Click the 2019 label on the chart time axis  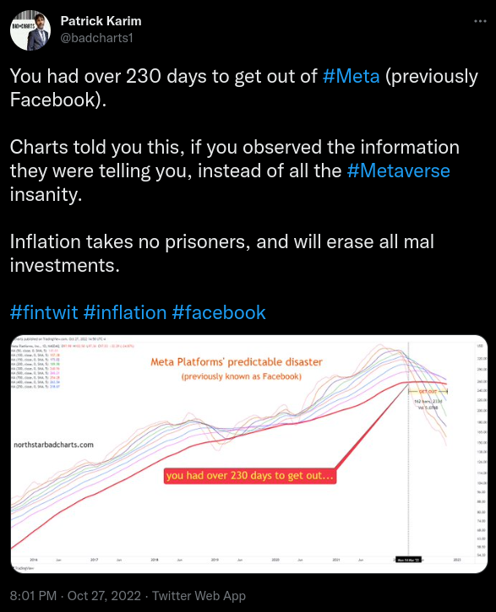pos(215,560)
